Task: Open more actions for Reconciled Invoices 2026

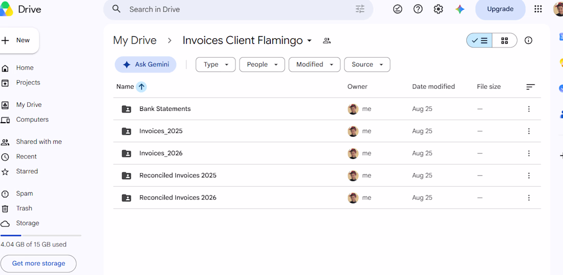Action: [x=529, y=198]
